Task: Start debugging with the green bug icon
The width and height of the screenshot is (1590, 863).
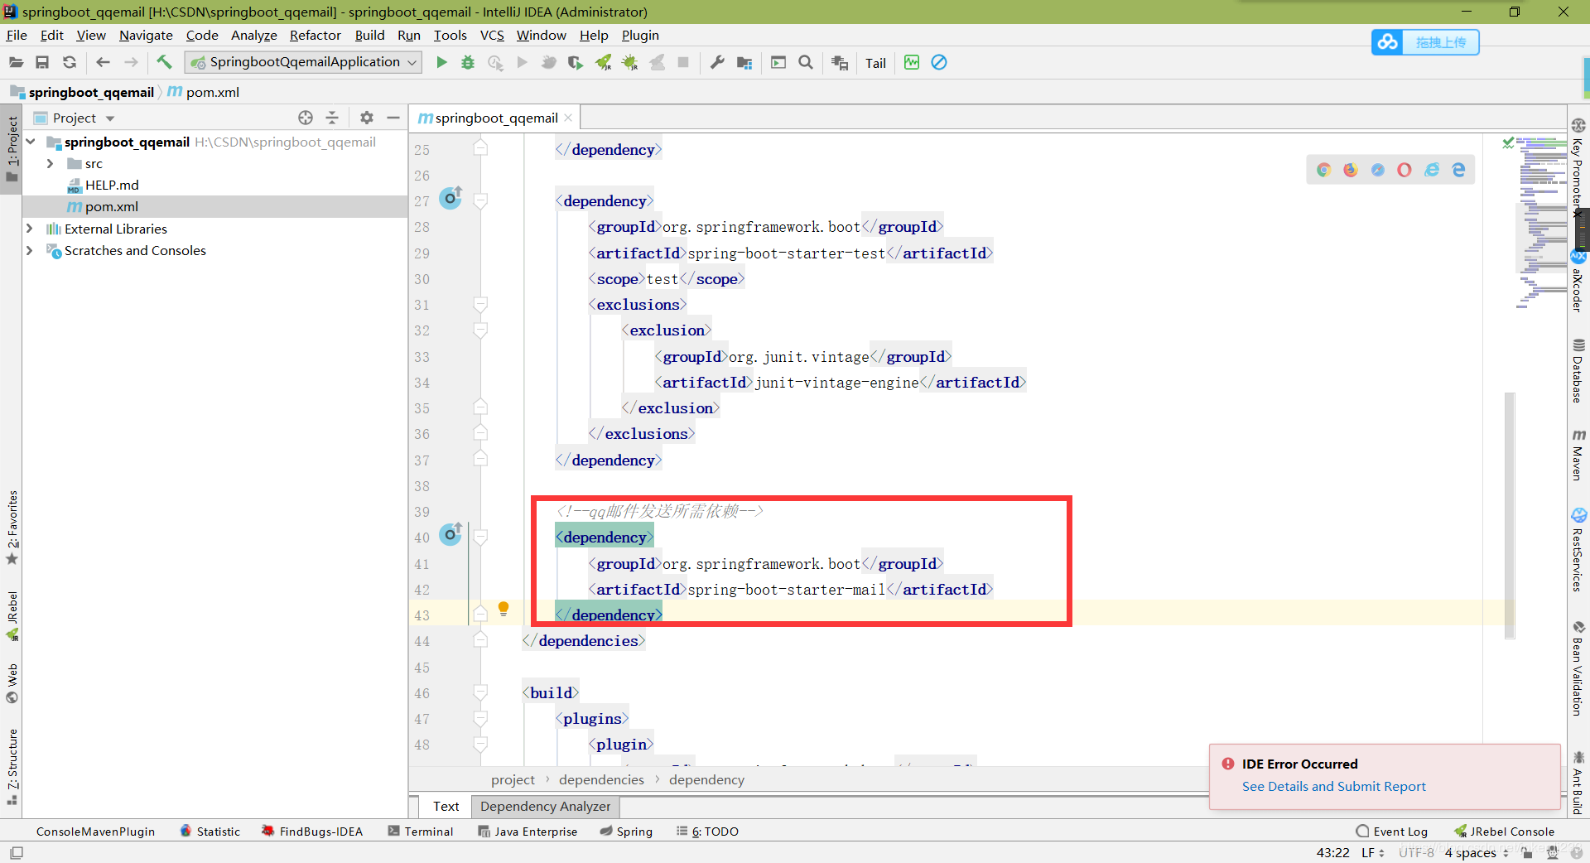Action: coord(468,62)
